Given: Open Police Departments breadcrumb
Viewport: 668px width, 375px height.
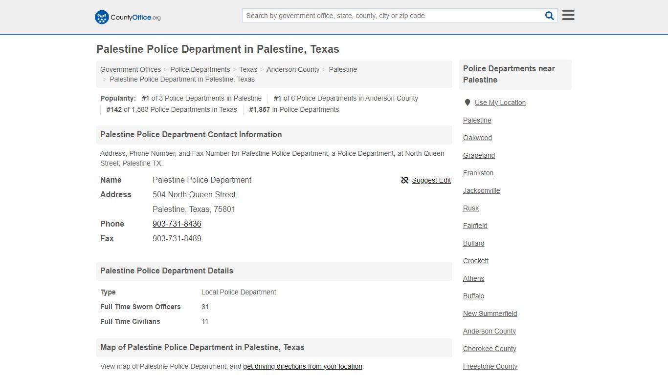Looking at the screenshot, I should pos(200,69).
